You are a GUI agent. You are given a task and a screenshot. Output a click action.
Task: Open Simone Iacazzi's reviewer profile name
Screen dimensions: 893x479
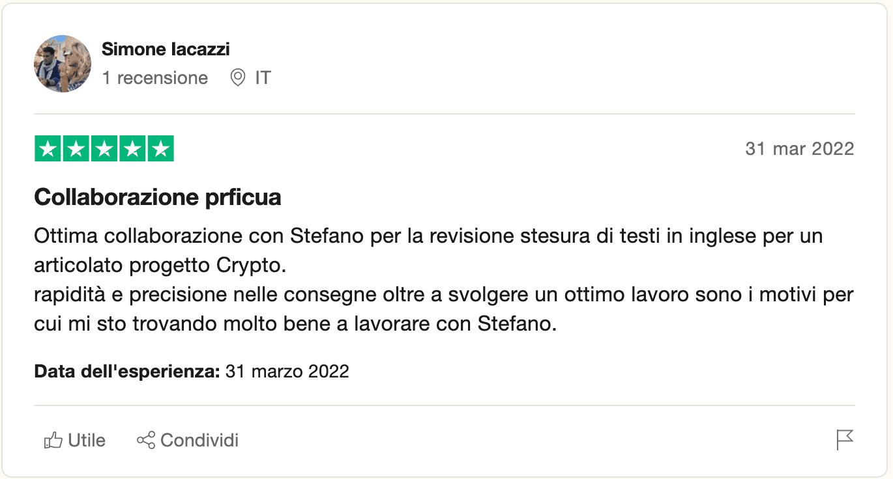[166, 49]
